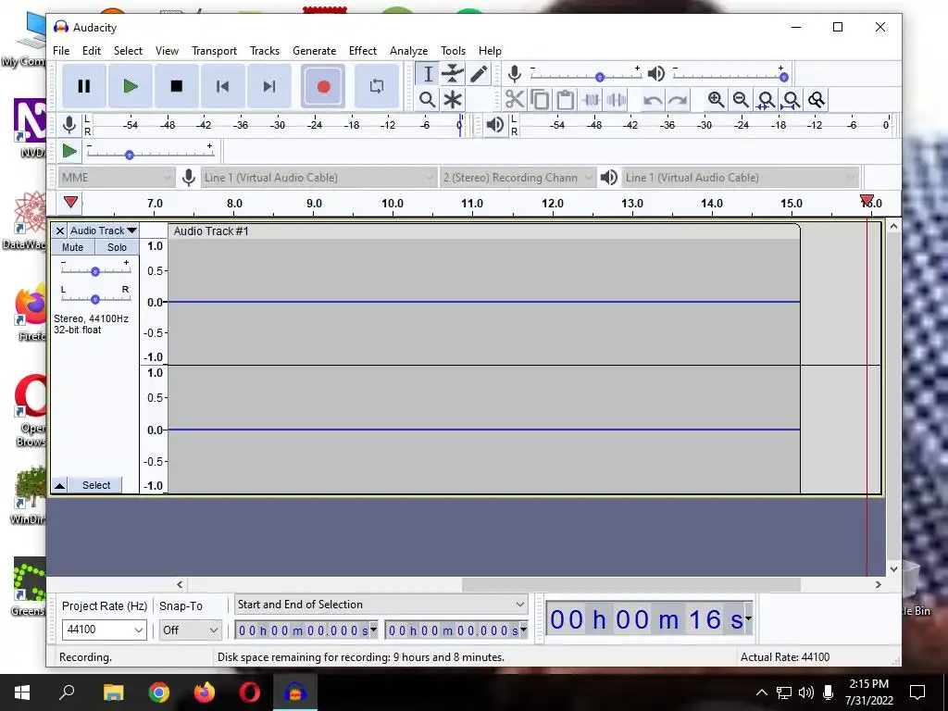This screenshot has height=711, width=948.
Task: Click the playback meter speaker icon
Action: click(495, 125)
